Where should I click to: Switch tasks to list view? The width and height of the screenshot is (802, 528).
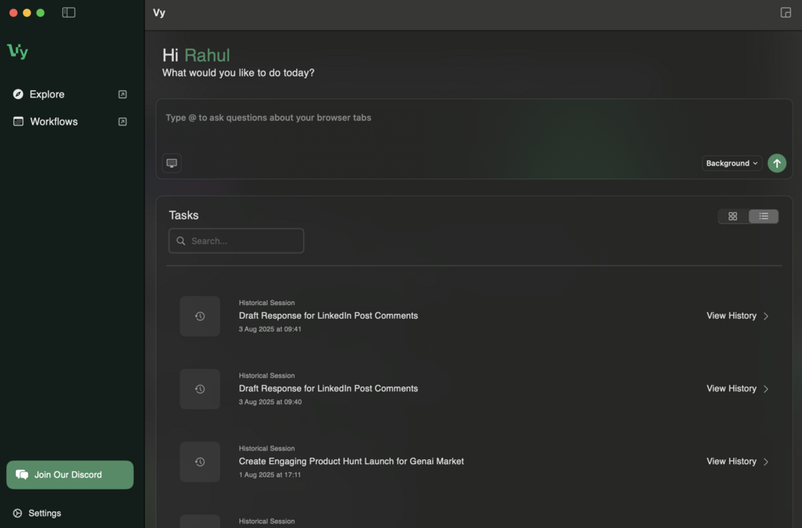(763, 216)
